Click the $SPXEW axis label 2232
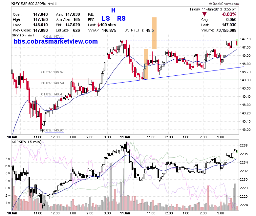 244,171
